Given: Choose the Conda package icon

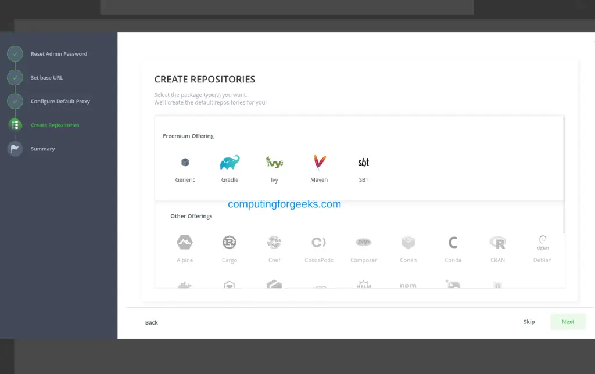Looking at the screenshot, I should click(453, 243).
